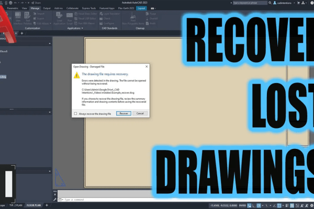The width and height of the screenshot is (314, 209).
Task: Select the TYP. 2 PLAN layout tab
Action: pos(16,205)
